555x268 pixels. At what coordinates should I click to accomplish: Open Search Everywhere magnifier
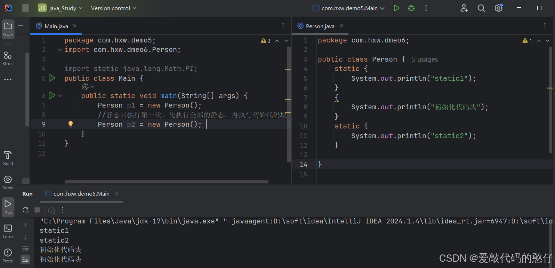point(481,8)
